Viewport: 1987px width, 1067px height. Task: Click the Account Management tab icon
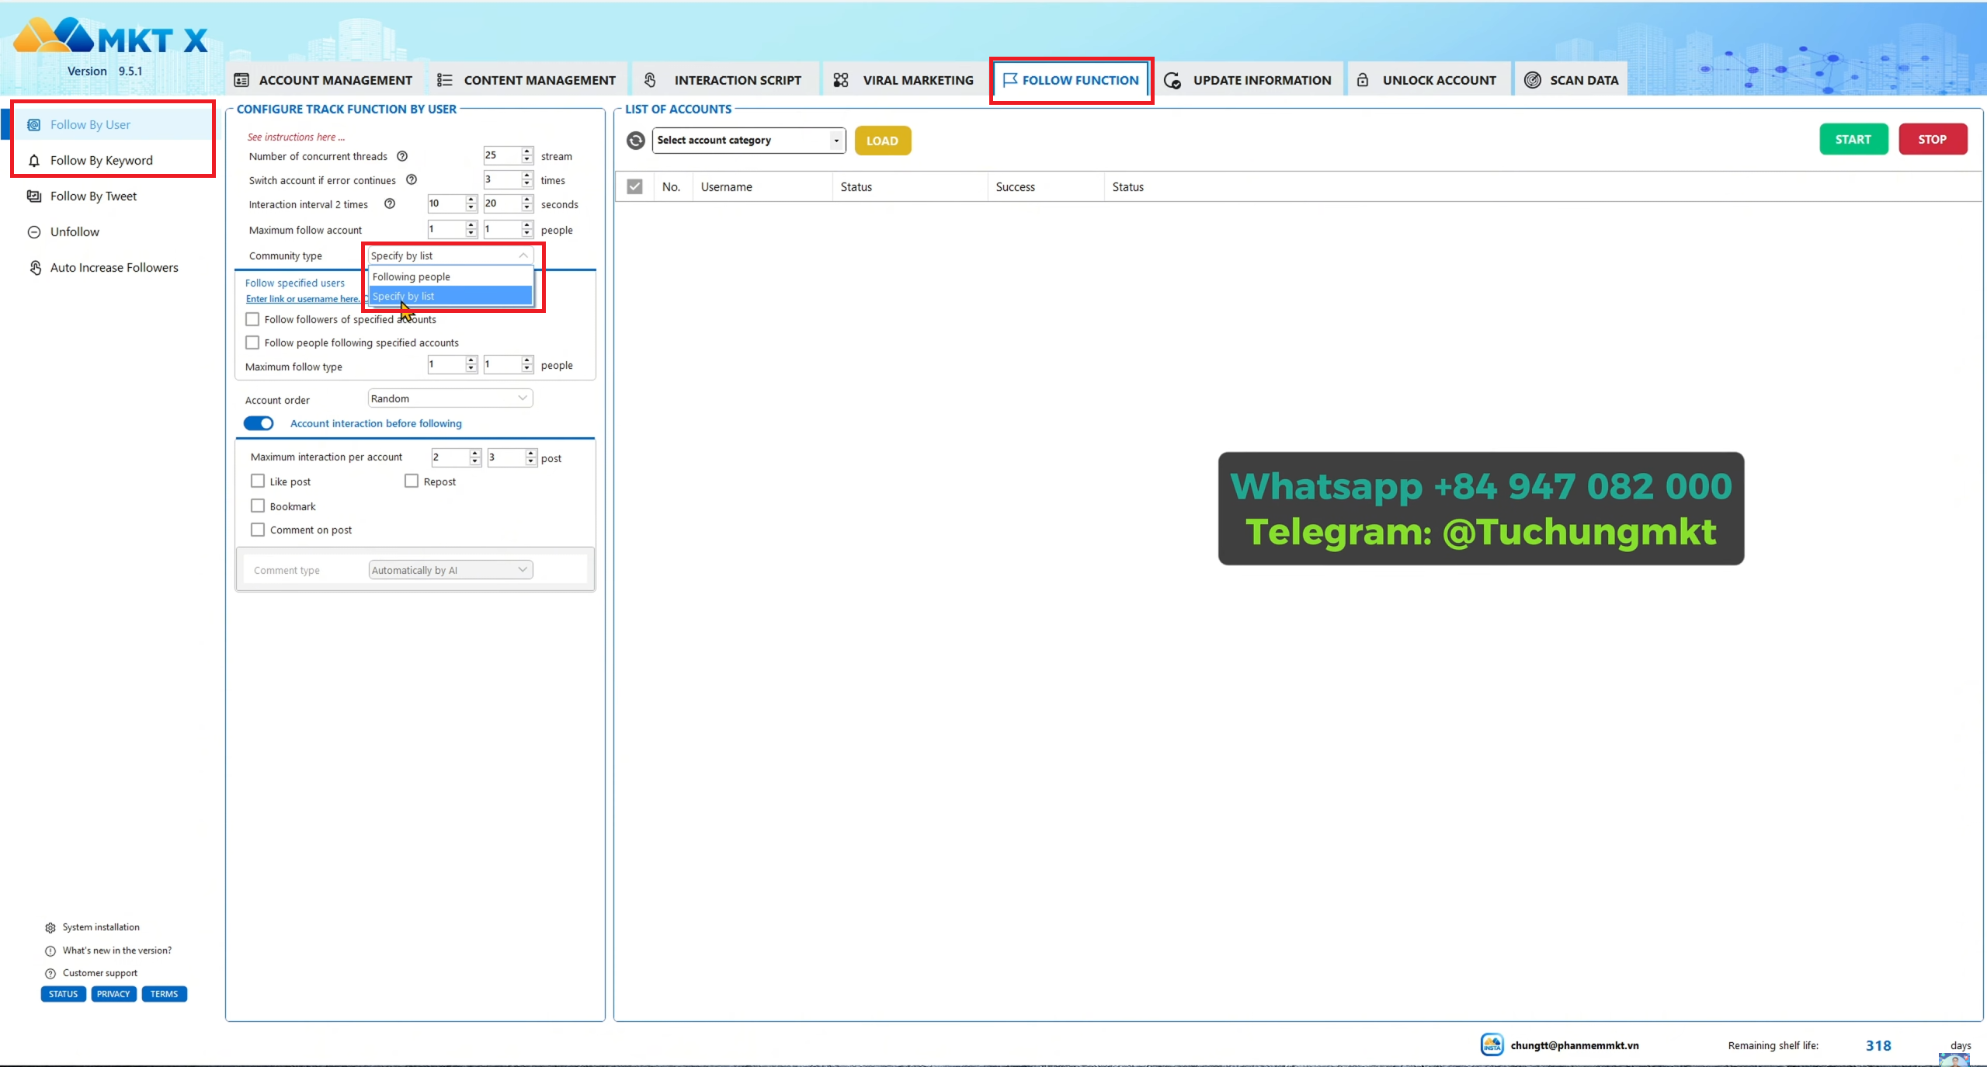(241, 80)
